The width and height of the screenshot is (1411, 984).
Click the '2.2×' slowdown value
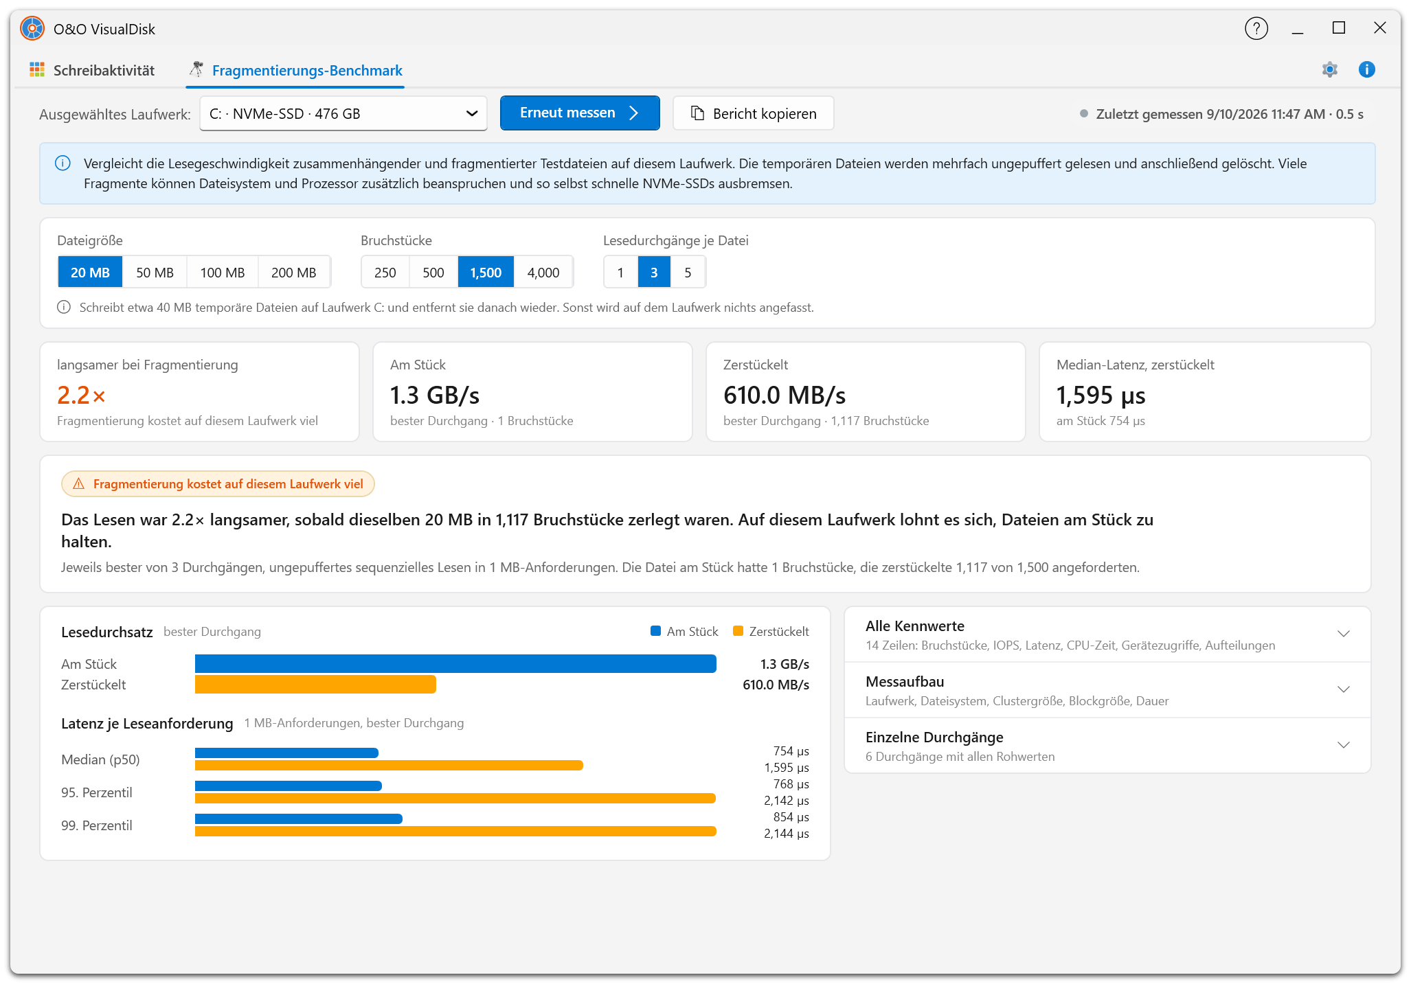[x=81, y=396]
